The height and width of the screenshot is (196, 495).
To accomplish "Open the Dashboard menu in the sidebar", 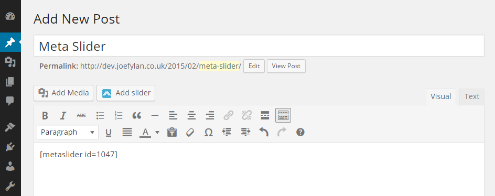I will pyautogui.click(x=10, y=16).
